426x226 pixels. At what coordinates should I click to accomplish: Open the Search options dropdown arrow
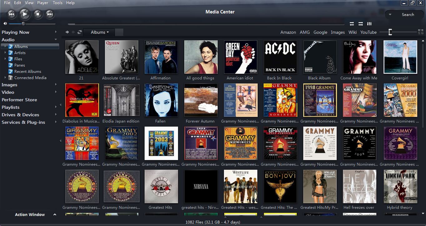390,15
